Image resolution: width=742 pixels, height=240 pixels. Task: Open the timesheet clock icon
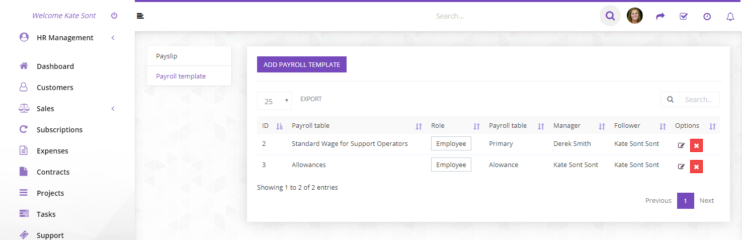point(707,16)
